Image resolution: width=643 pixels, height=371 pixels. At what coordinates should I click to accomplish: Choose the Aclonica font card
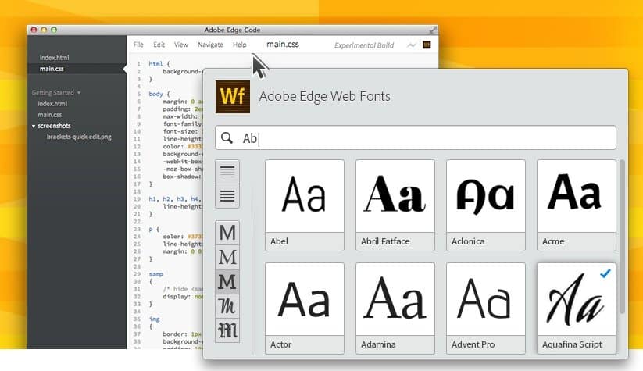pyautogui.click(x=485, y=205)
